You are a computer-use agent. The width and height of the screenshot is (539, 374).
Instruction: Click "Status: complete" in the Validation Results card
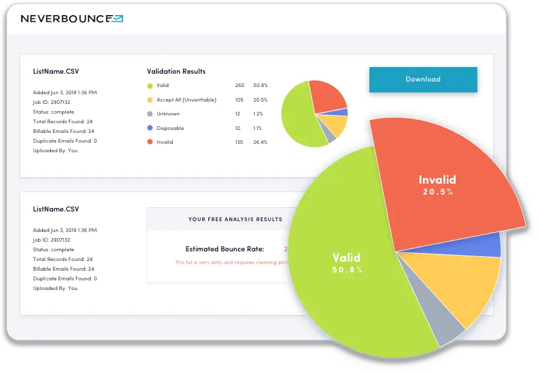[54, 112]
